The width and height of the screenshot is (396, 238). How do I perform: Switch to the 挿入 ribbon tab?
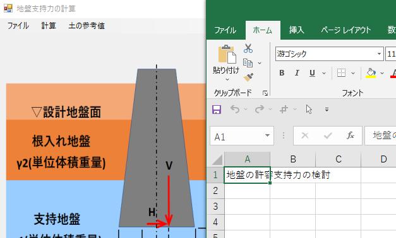pyautogui.click(x=296, y=30)
